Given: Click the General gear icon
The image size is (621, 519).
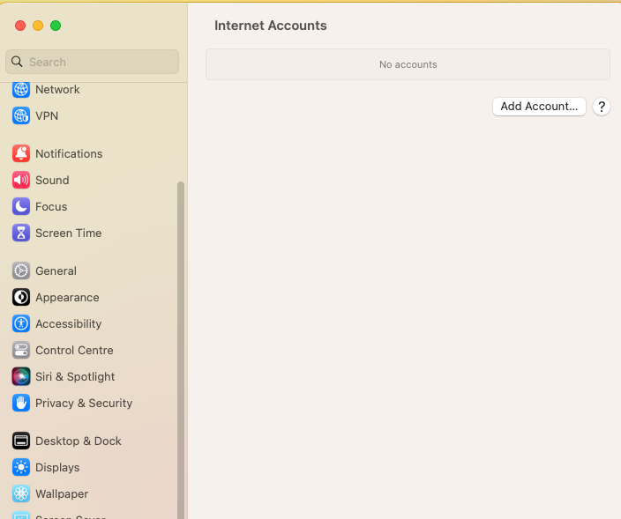Looking at the screenshot, I should click(21, 271).
